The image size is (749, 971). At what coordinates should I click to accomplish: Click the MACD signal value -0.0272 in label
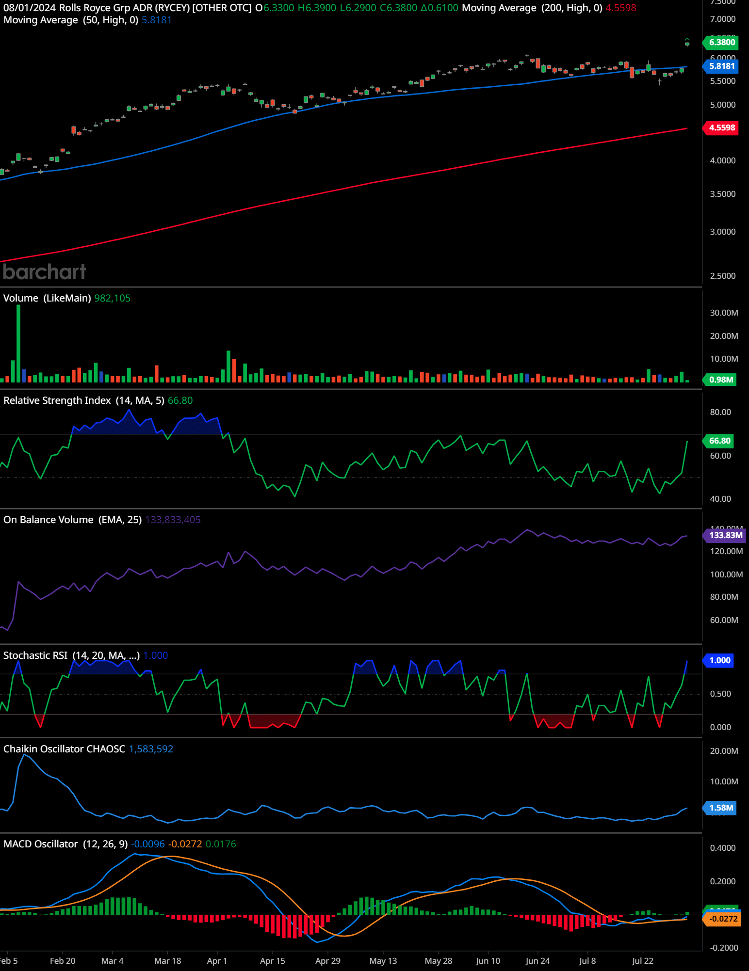[x=185, y=844]
